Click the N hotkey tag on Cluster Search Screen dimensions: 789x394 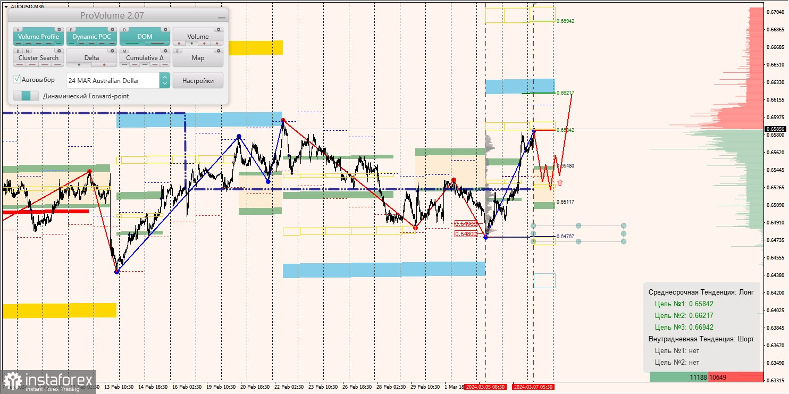pyautogui.click(x=27, y=51)
